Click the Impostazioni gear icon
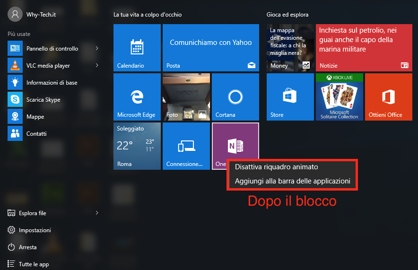This screenshot has width=418, height=270. [x=11, y=230]
